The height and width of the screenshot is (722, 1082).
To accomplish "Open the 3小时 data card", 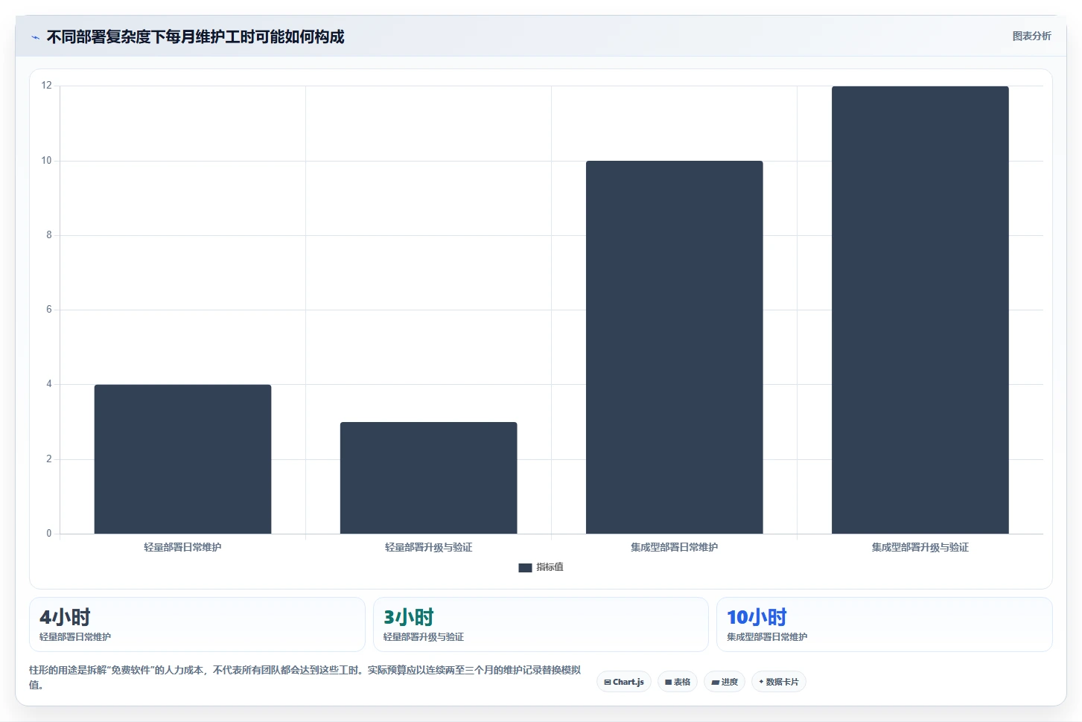I will click(541, 624).
